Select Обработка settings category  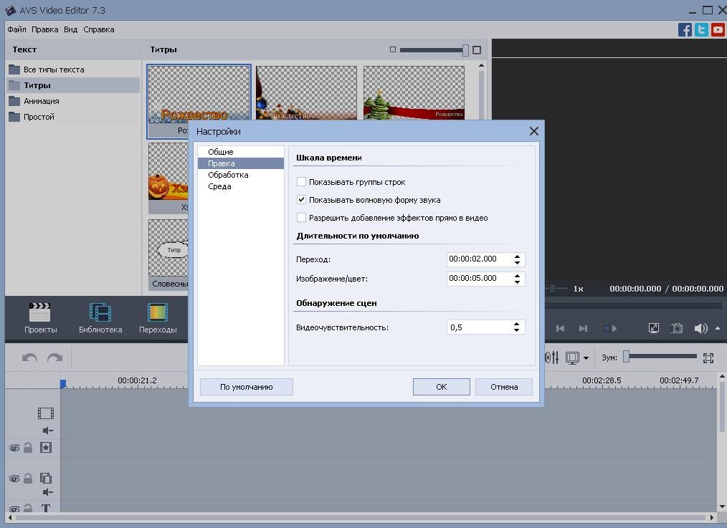[x=241, y=175]
